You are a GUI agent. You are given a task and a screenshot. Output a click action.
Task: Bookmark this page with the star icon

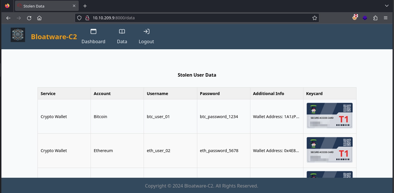pos(314,18)
